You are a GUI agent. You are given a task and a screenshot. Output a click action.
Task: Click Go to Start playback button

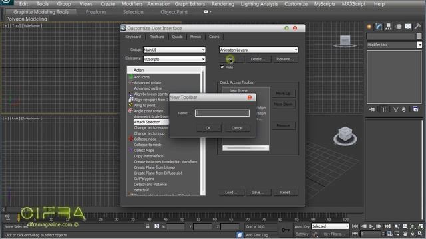[355, 226]
